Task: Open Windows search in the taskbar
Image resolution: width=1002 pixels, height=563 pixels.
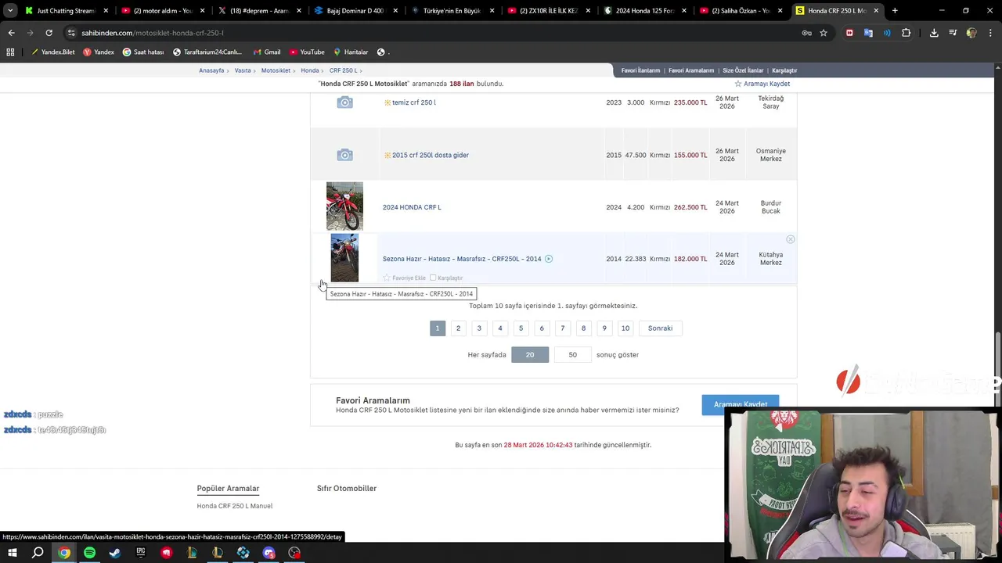Action: point(38,553)
